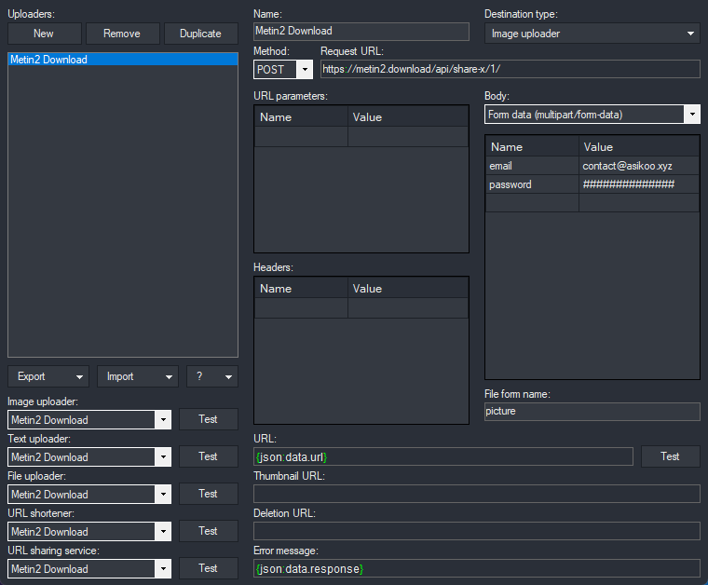Edit the Error message field

[477, 569]
